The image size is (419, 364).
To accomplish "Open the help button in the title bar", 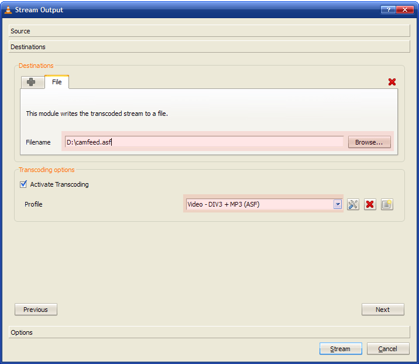I will (388, 9).
